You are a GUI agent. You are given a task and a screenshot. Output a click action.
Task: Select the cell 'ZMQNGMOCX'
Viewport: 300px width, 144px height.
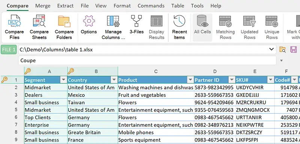255,110
